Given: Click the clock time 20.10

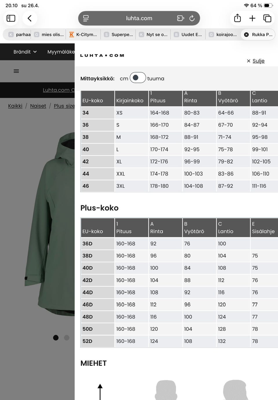Looking at the screenshot, I should (12, 6).
